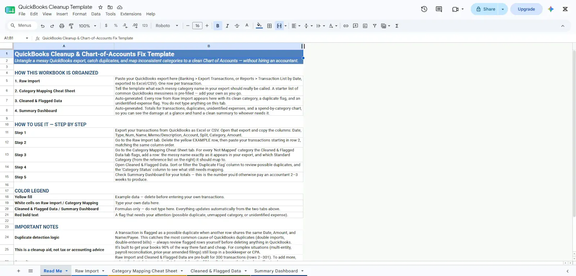576x276 pixels.
Task: Click the Insert chart icon
Action: pos(365,26)
